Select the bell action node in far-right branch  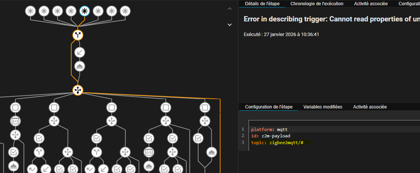click(x=212, y=152)
